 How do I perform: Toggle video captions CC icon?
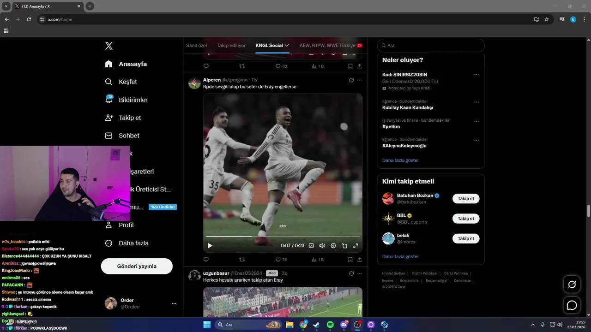click(x=311, y=246)
